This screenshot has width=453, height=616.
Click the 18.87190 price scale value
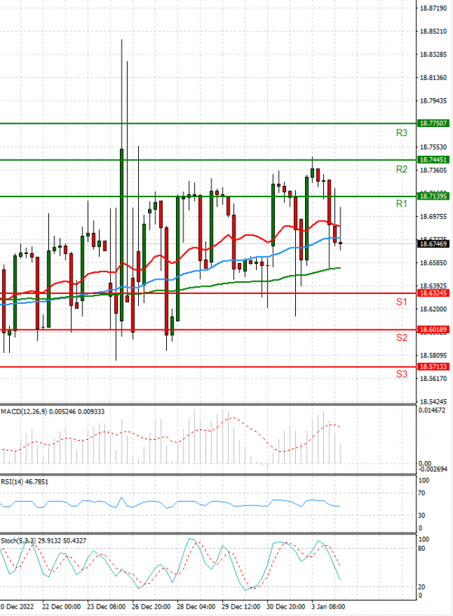433,8
